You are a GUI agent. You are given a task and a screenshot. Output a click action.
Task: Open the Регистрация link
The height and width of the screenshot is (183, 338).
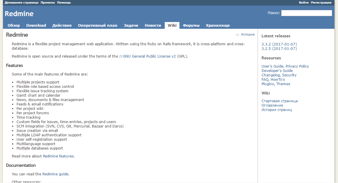tap(321, 2)
